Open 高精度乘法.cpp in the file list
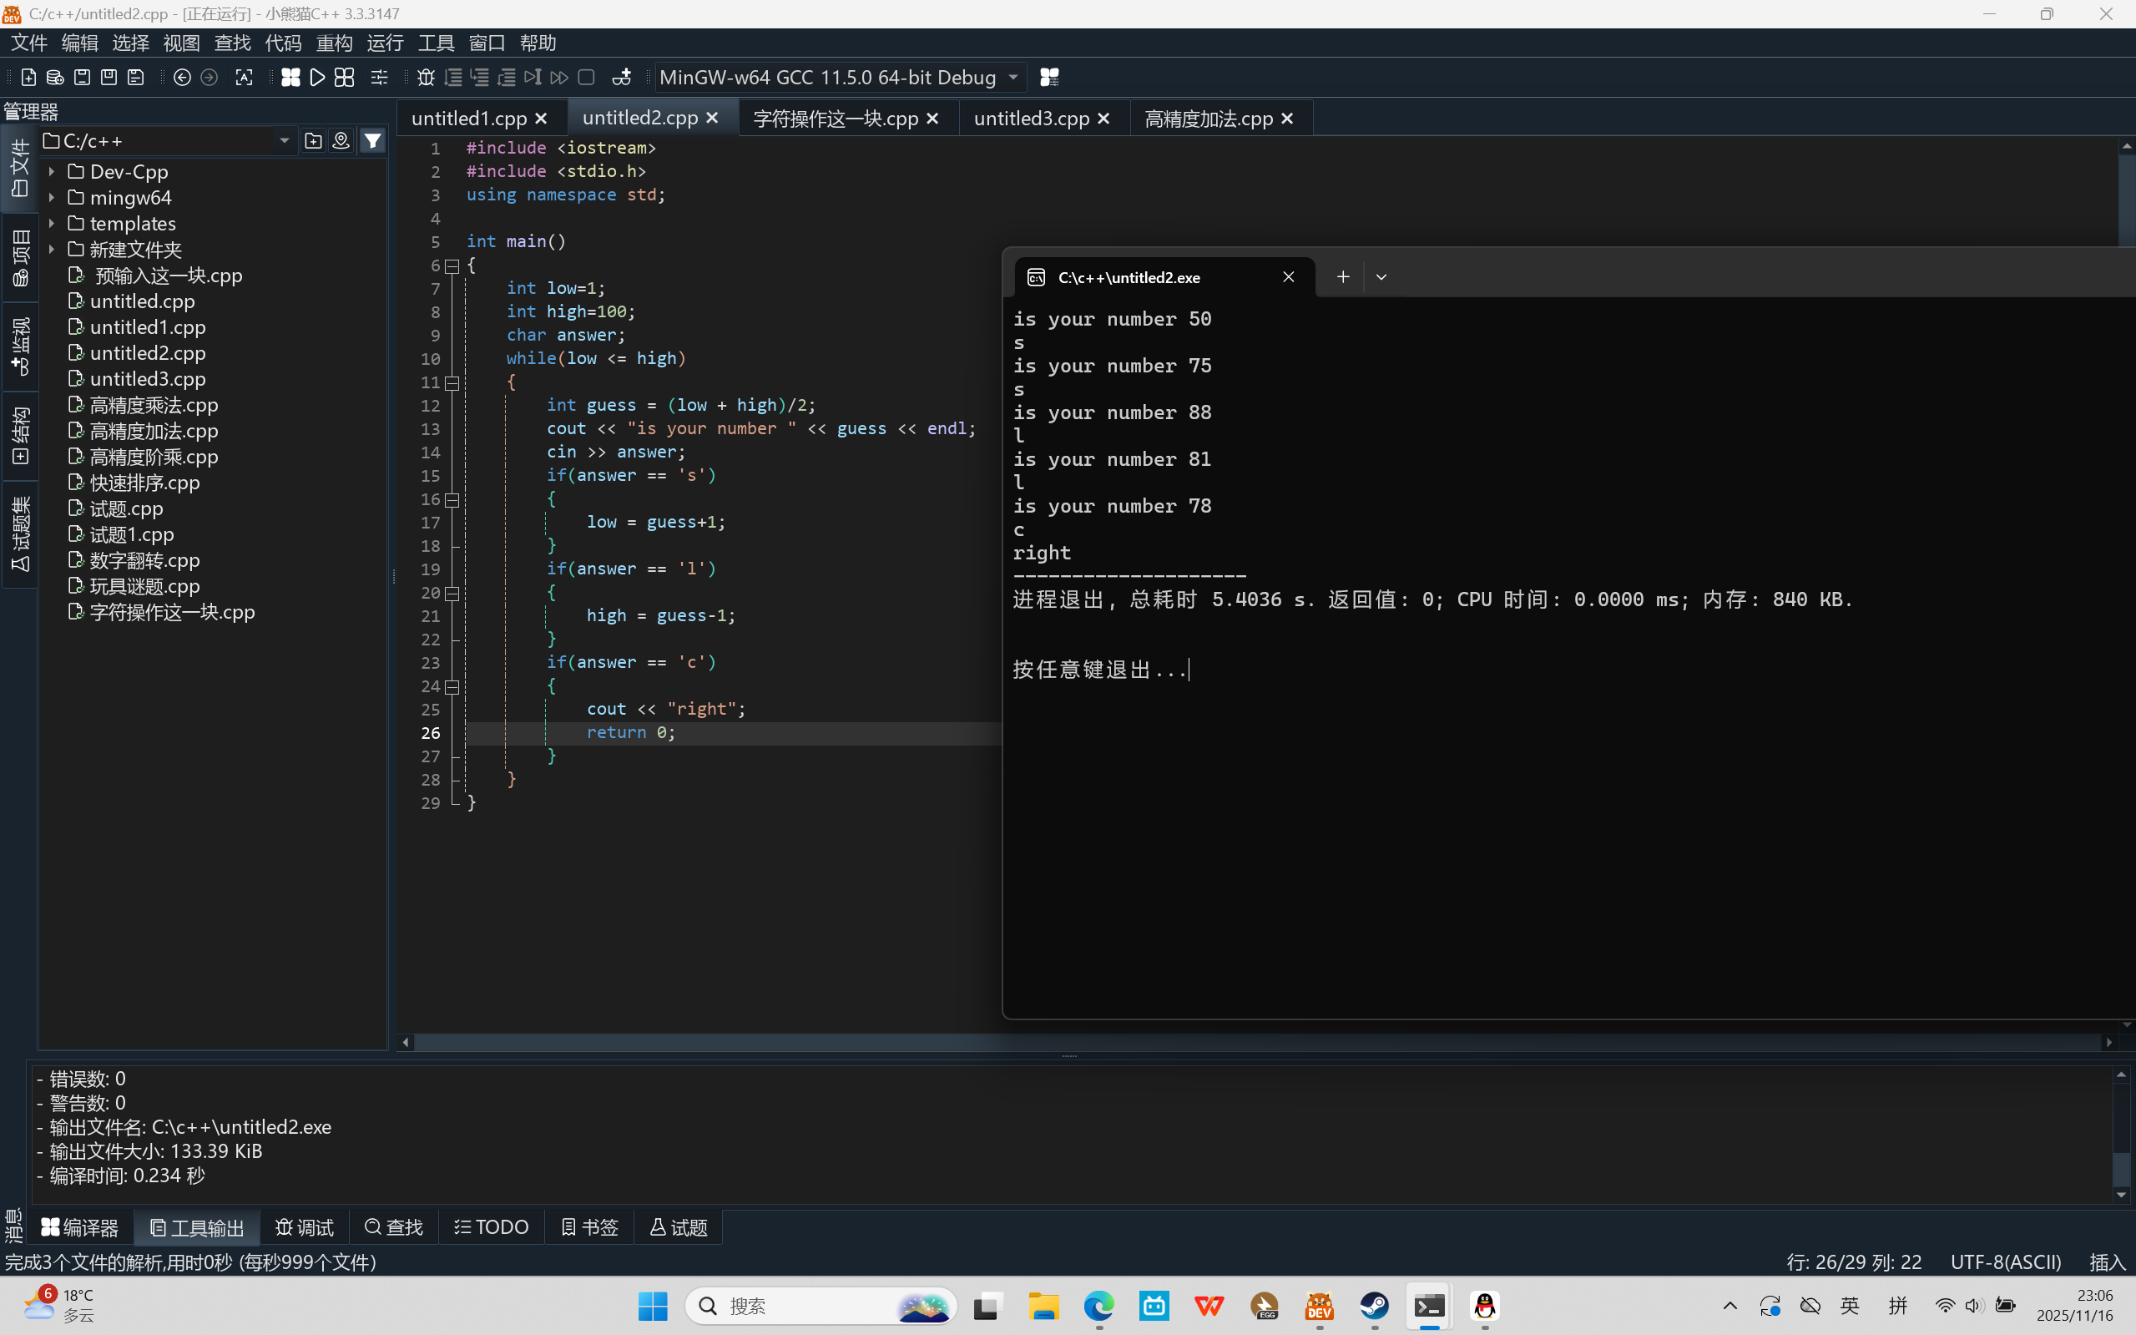Viewport: 2136px width, 1335px height. (x=154, y=405)
